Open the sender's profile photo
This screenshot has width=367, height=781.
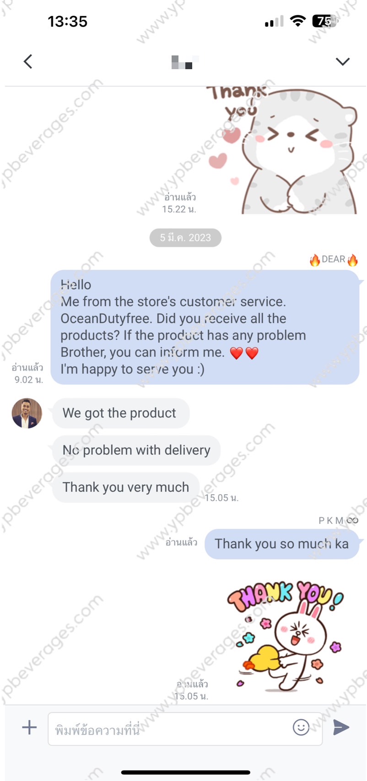(x=27, y=413)
